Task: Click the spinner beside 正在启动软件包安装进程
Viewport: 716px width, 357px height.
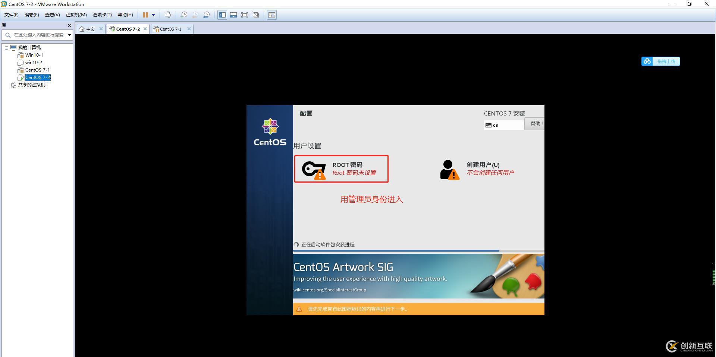Action: tap(296, 245)
